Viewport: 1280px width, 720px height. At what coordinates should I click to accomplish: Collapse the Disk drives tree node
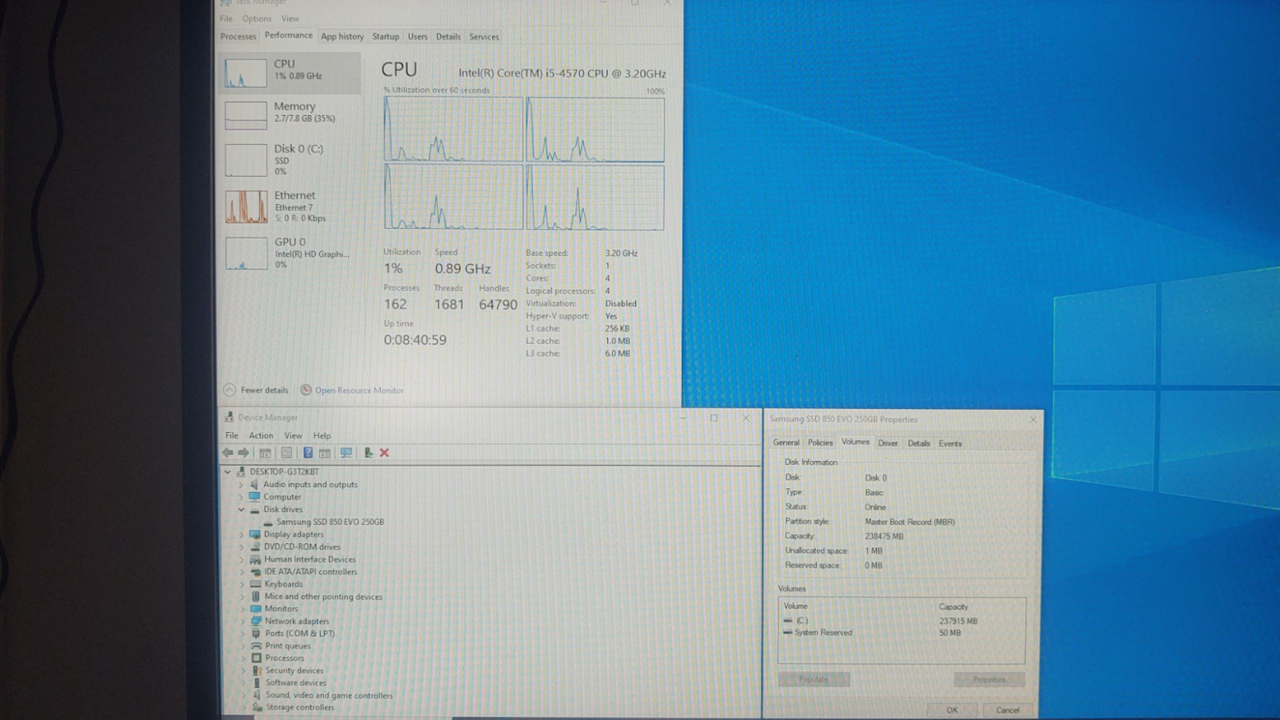coord(242,510)
